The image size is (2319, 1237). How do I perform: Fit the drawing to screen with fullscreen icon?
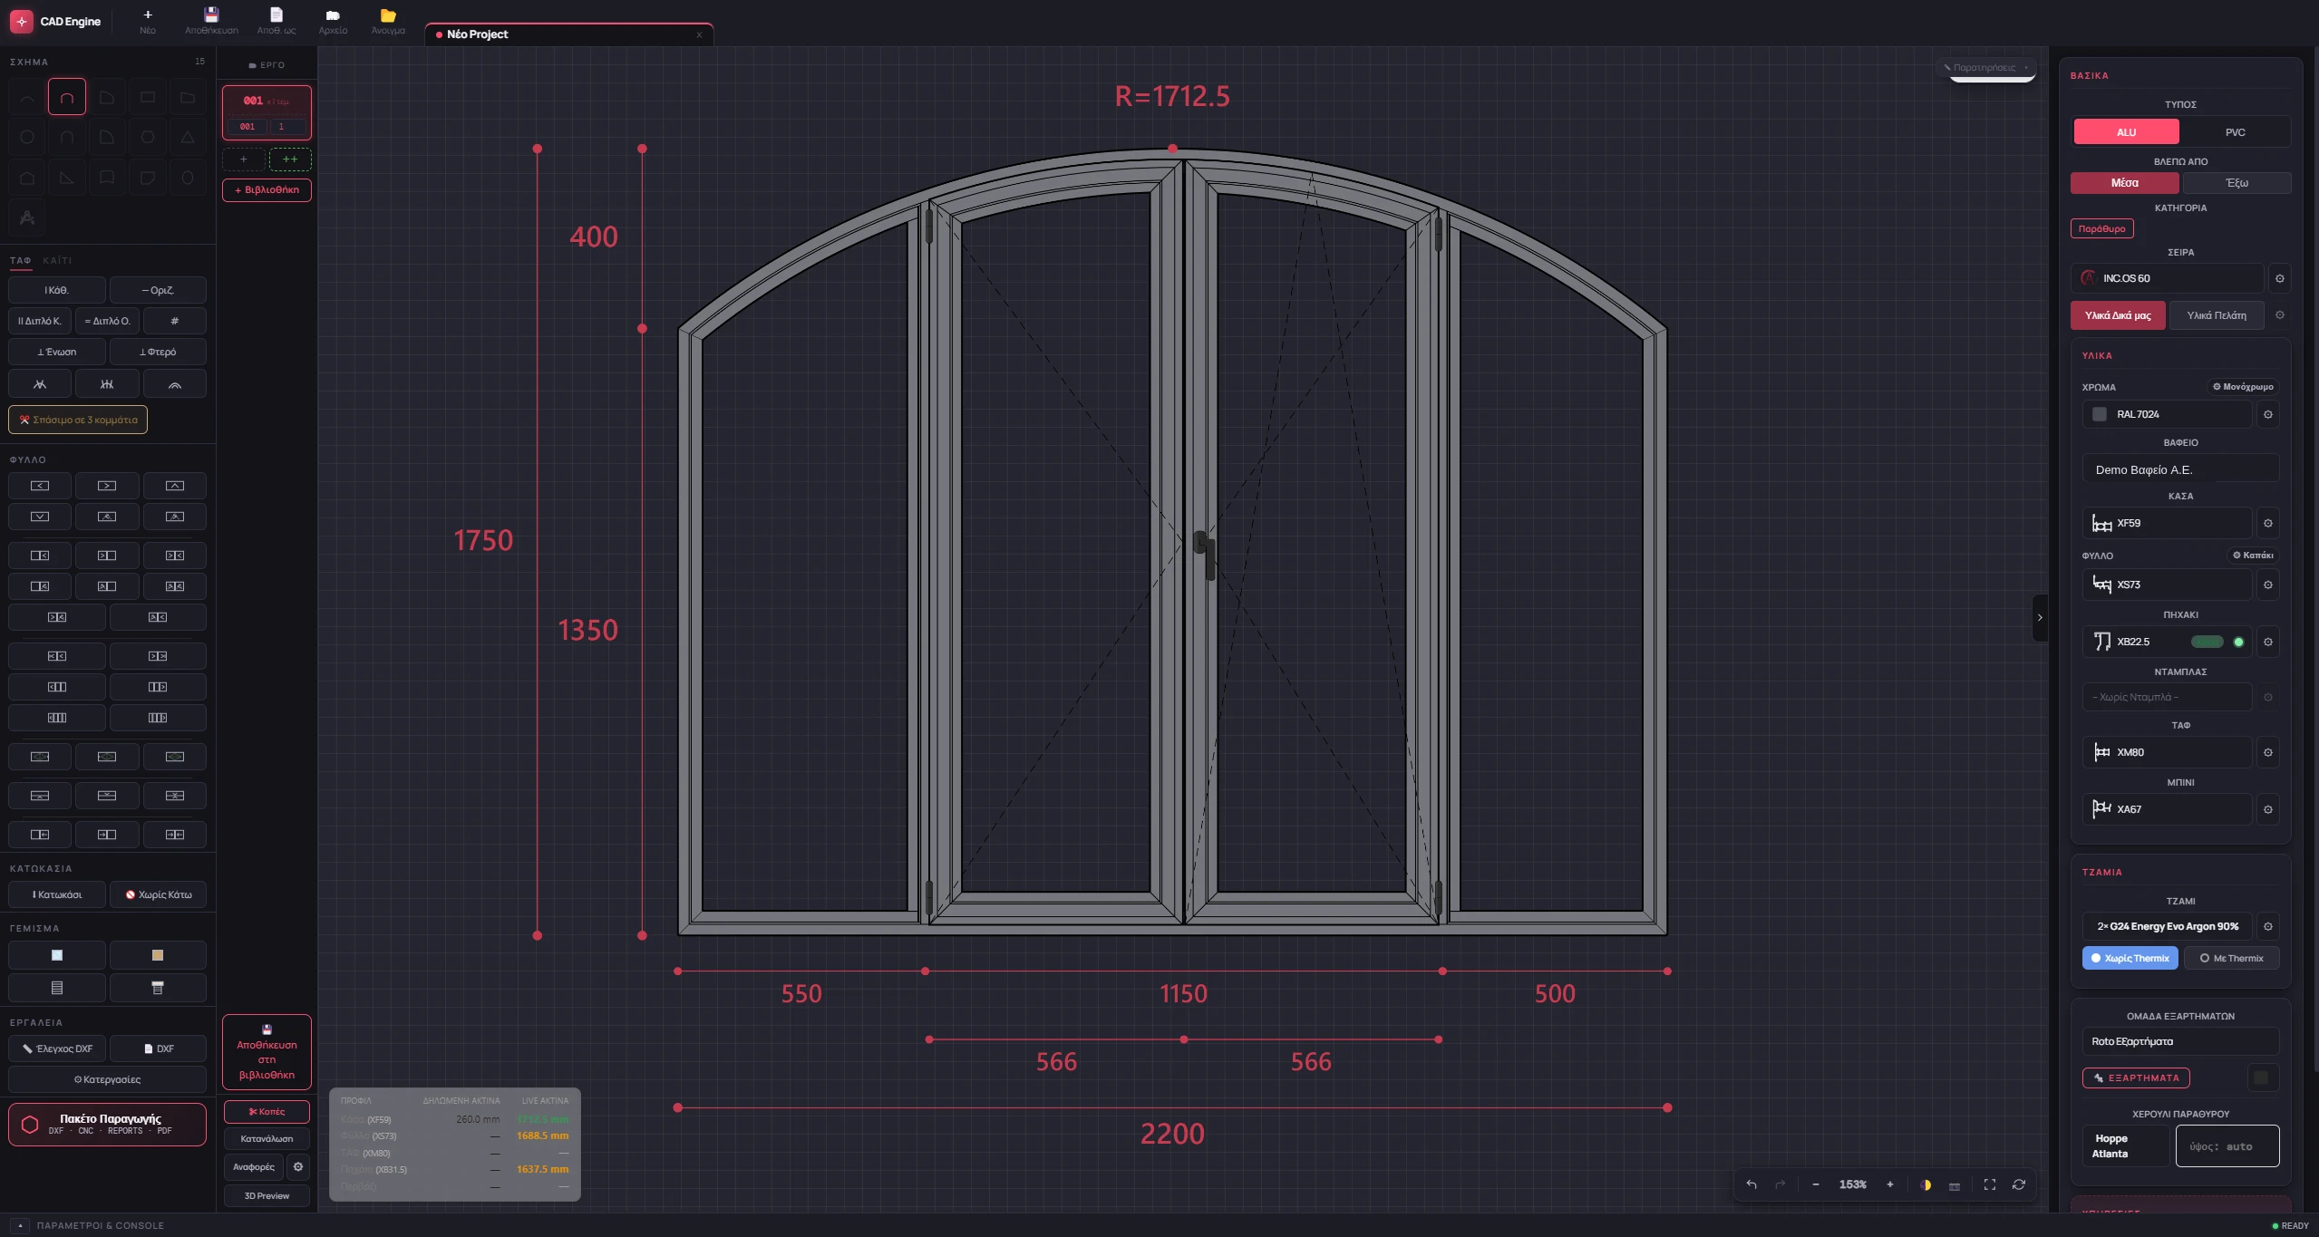point(1990,1184)
